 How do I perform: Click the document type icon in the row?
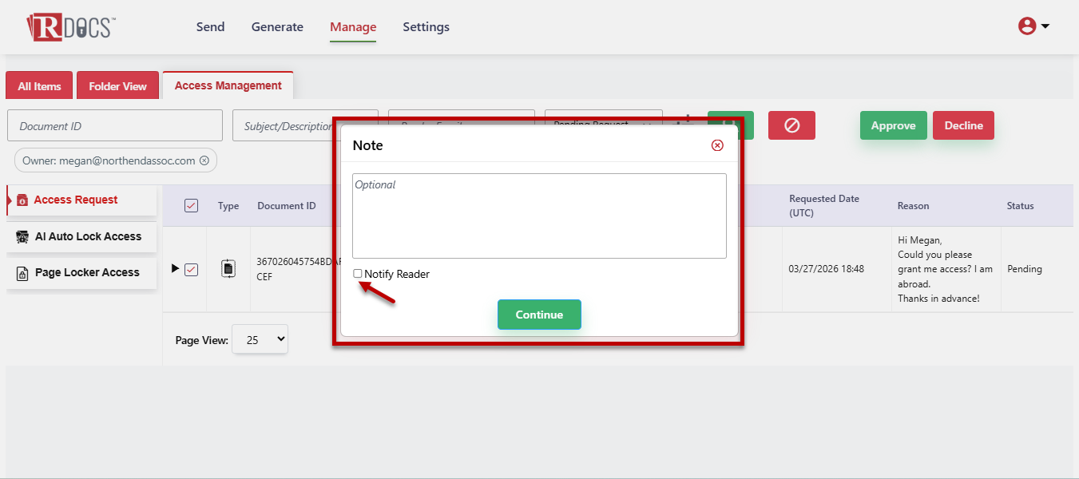228,269
